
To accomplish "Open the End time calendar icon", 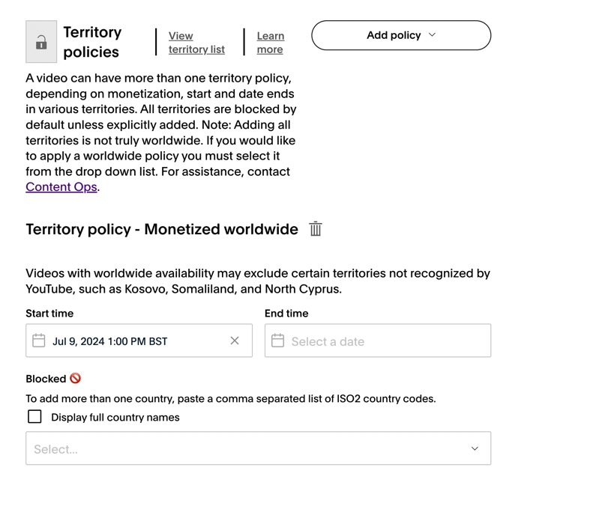I will (x=277, y=341).
